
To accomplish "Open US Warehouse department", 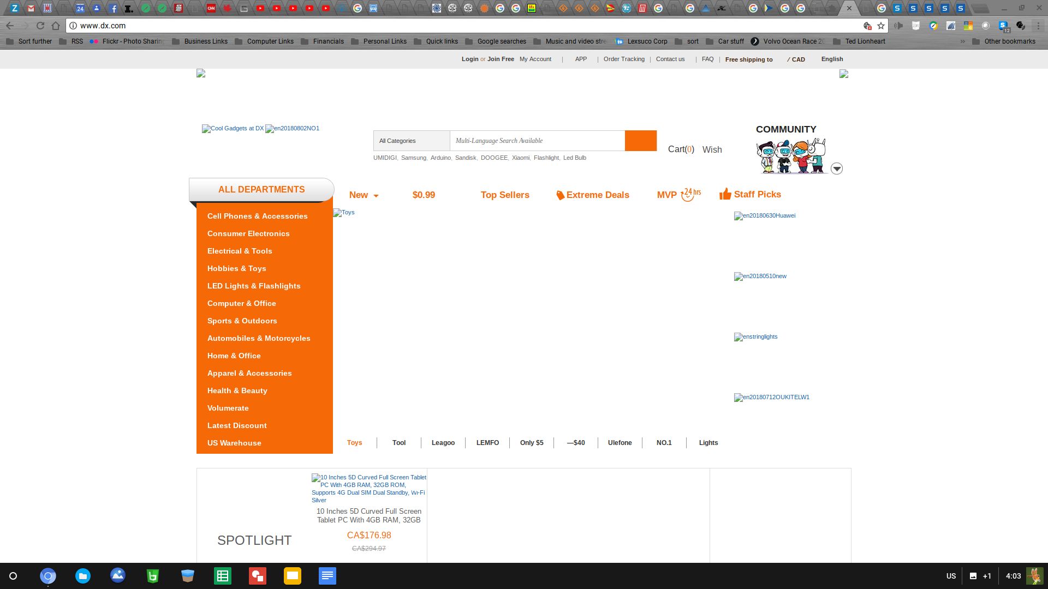I will click(234, 443).
